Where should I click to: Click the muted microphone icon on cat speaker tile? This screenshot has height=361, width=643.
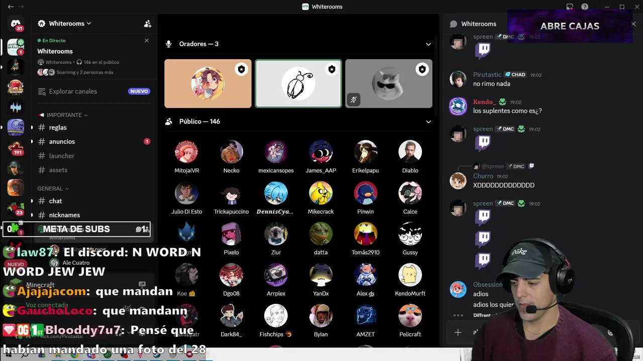pos(353,100)
